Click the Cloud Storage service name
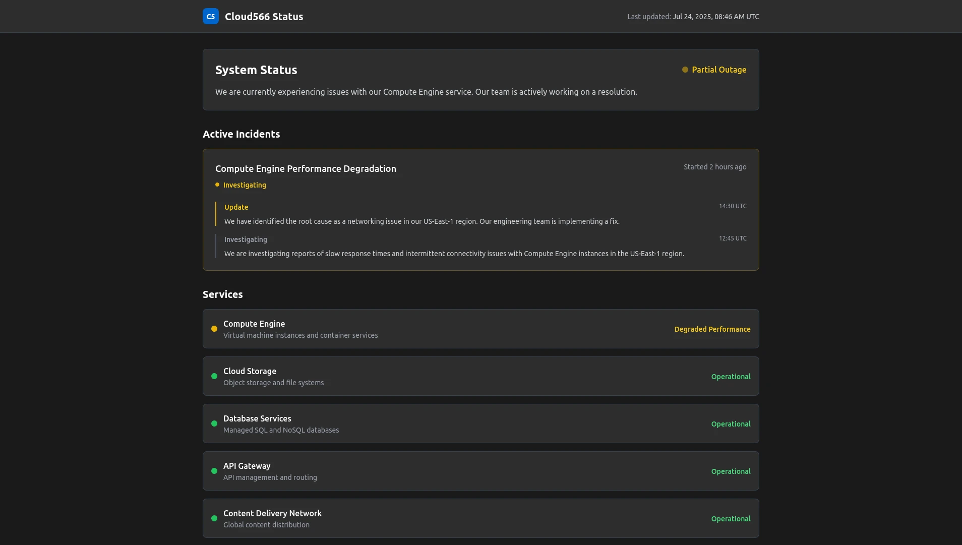Viewport: 962px width, 545px height. coord(250,371)
